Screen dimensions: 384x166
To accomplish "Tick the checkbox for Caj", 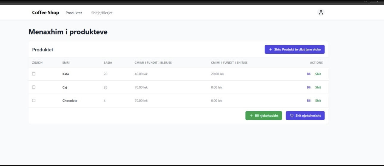I will coord(34,87).
